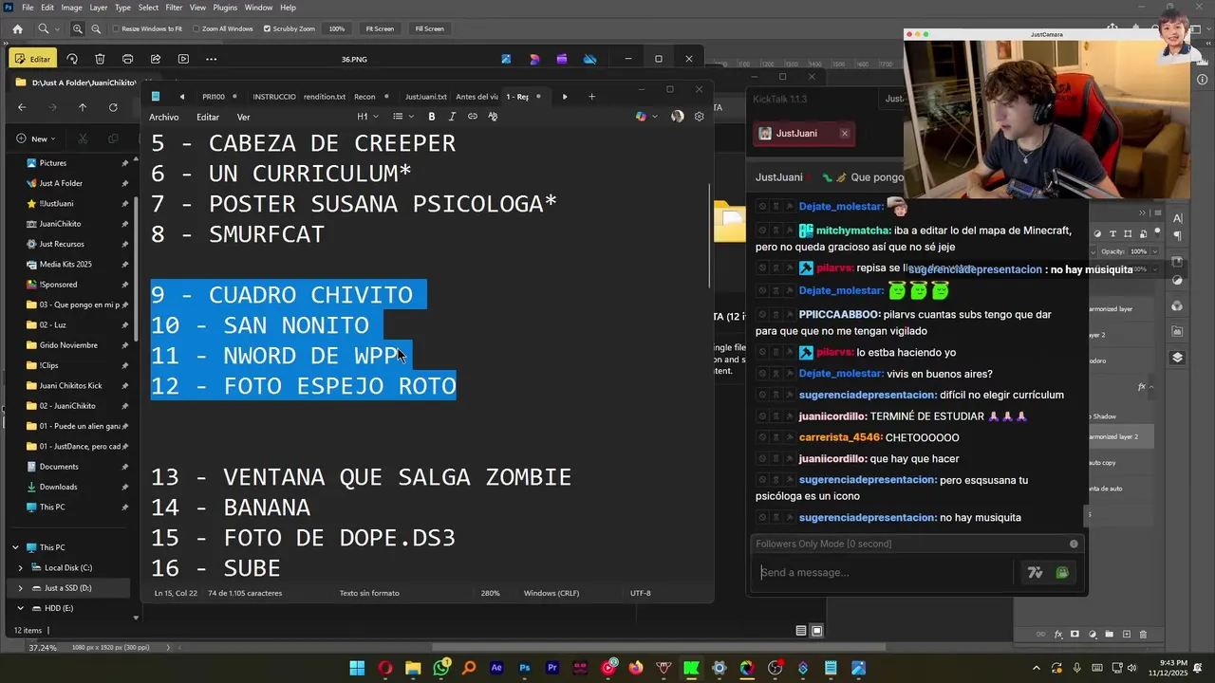Image resolution: width=1215 pixels, height=683 pixels.
Task: Open the Zoom tool preset dropdown arrow
Action: (x=57, y=29)
